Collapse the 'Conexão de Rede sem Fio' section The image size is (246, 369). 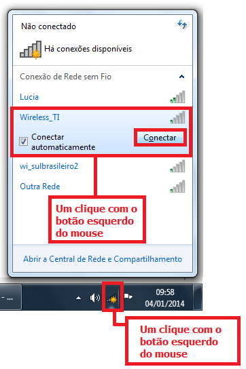coord(181,77)
